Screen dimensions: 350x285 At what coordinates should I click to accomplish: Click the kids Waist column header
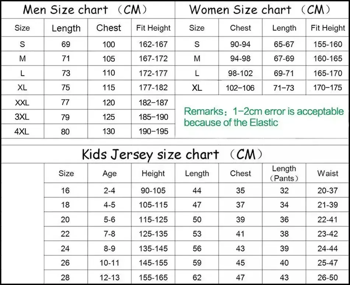pyautogui.click(x=328, y=173)
